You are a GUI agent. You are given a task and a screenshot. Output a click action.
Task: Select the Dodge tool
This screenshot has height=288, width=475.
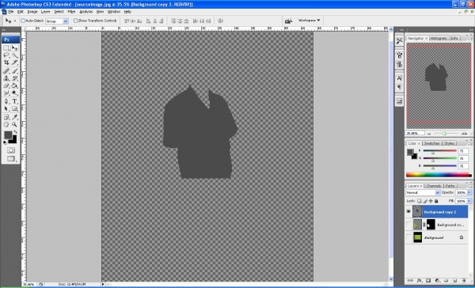[14, 93]
